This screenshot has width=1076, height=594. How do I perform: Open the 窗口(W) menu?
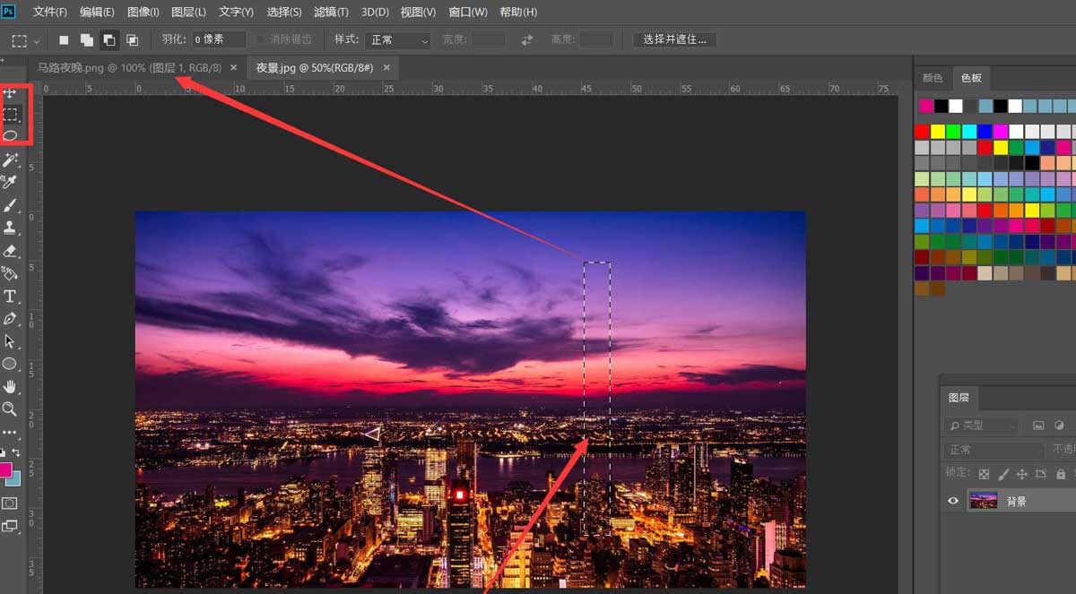[468, 12]
